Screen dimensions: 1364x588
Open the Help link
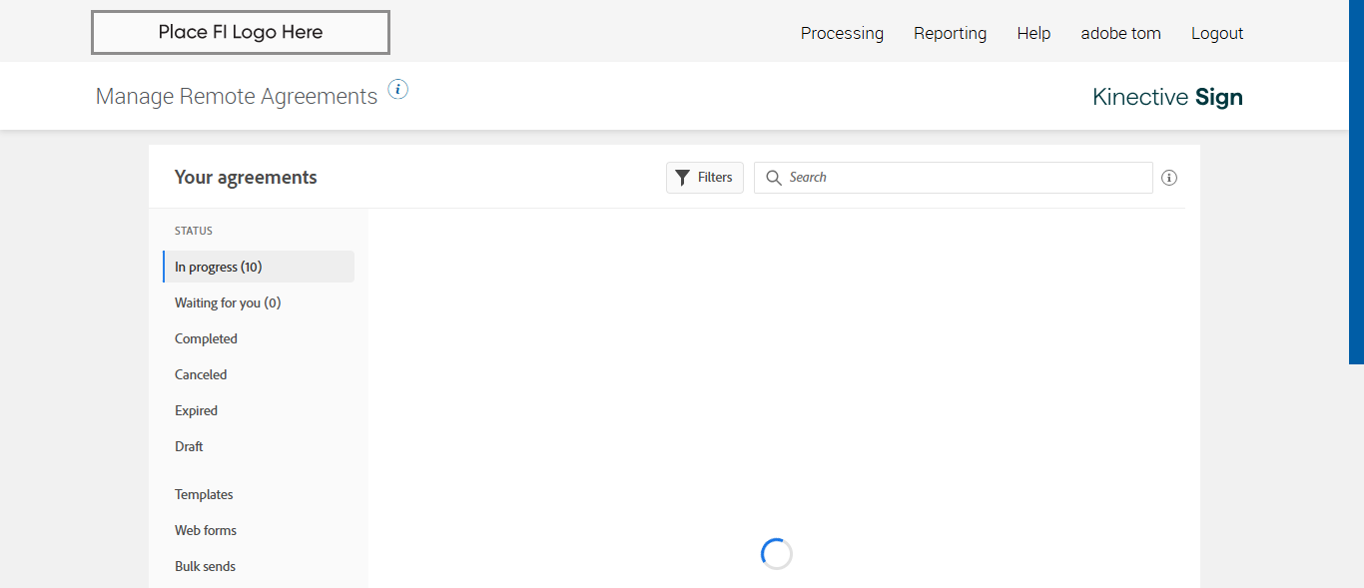pos(1033,33)
